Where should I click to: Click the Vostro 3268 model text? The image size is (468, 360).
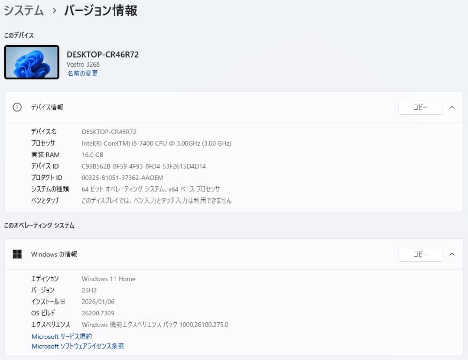point(81,64)
